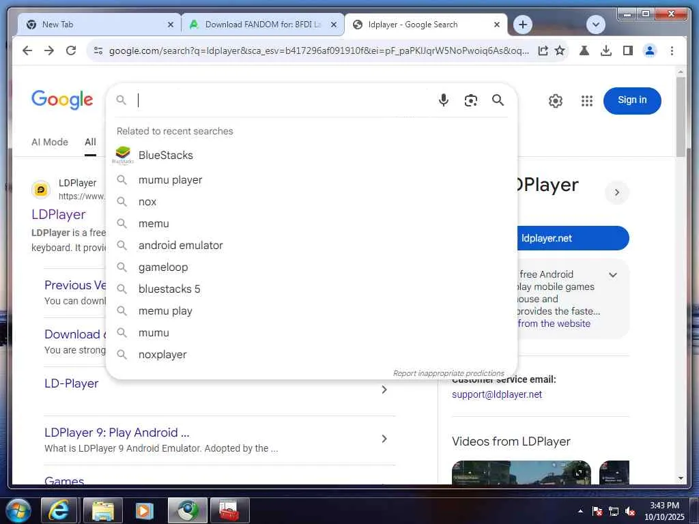Click the Sign in button

(631, 100)
